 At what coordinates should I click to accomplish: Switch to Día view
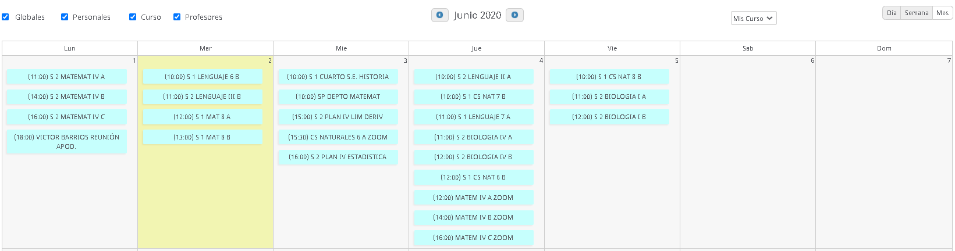(x=892, y=13)
